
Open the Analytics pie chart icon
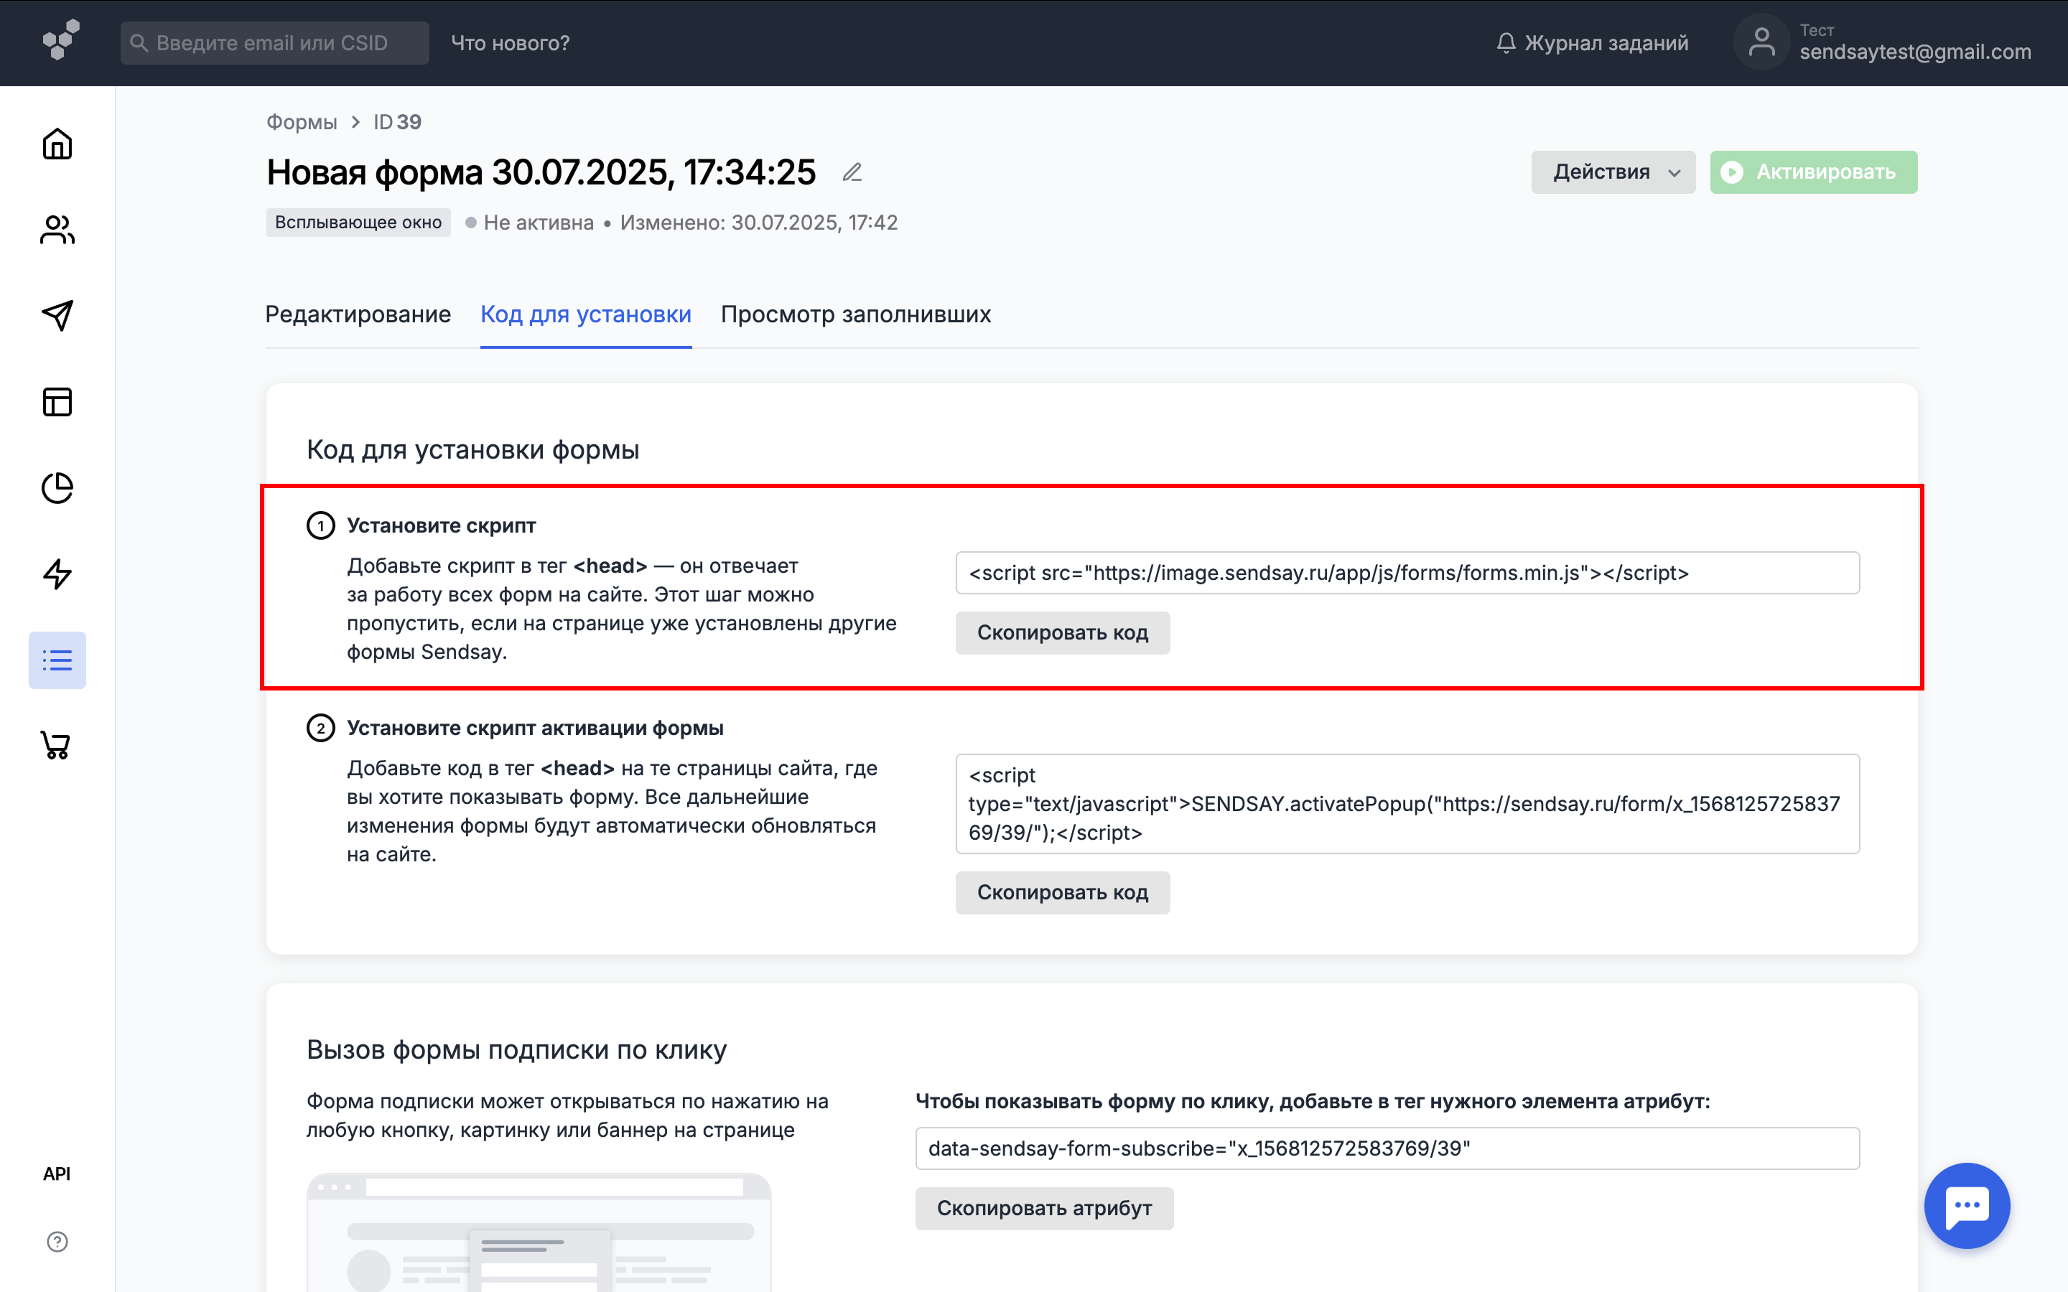pyautogui.click(x=57, y=488)
